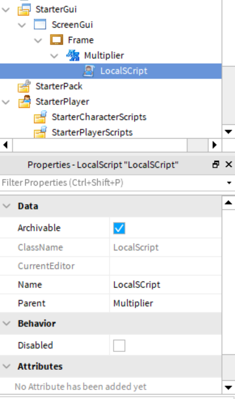Select the LocalSCript tree item
The image size is (235, 399).
click(124, 71)
